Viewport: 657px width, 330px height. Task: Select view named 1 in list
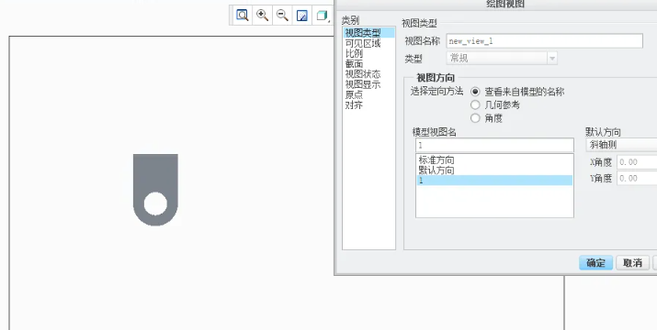point(494,181)
